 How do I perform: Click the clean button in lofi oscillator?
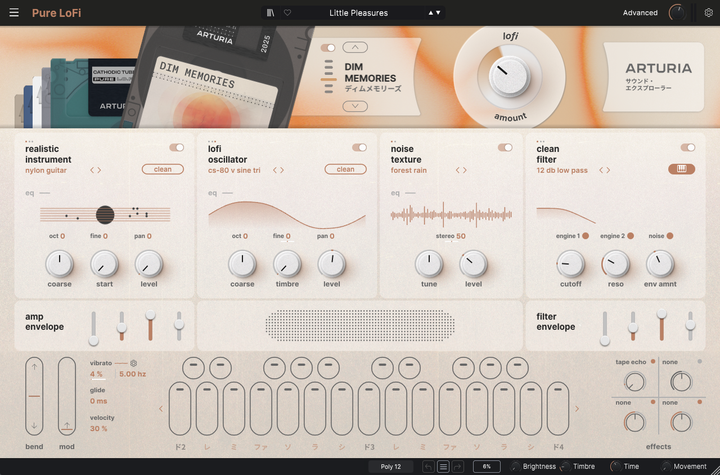click(x=345, y=169)
